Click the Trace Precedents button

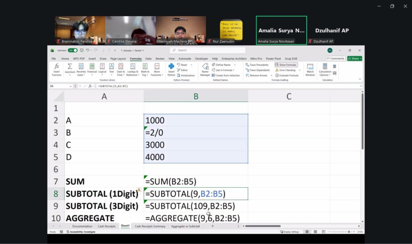tap(257, 65)
